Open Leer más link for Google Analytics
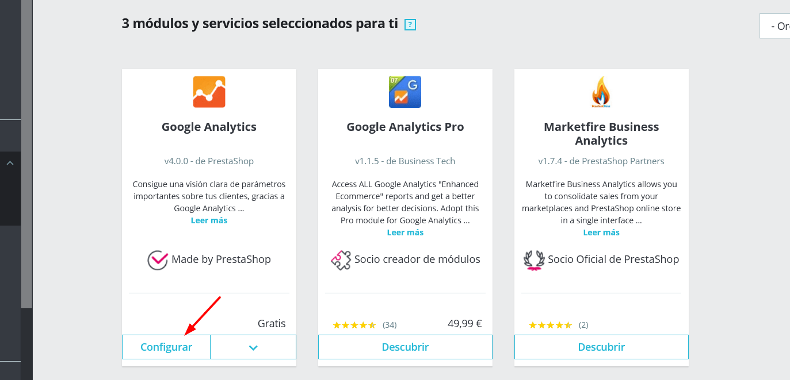 point(209,220)
